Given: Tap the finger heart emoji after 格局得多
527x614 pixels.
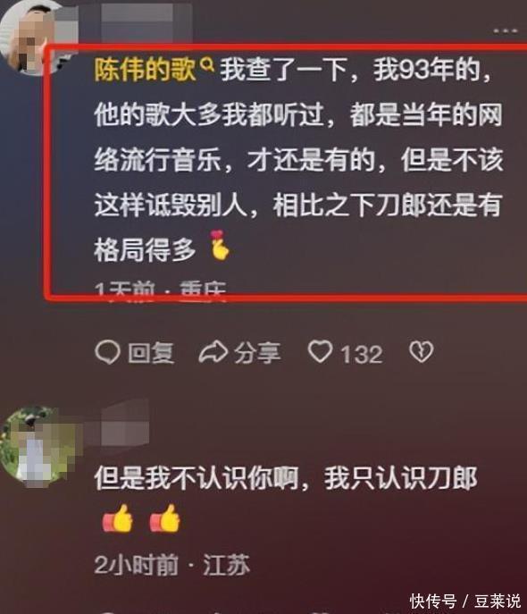Looking at the screenshot, I should click(220, 246).
